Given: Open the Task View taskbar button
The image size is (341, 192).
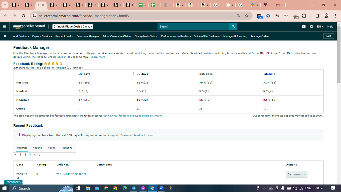Looking at the screenshot, I should point(78,188).
